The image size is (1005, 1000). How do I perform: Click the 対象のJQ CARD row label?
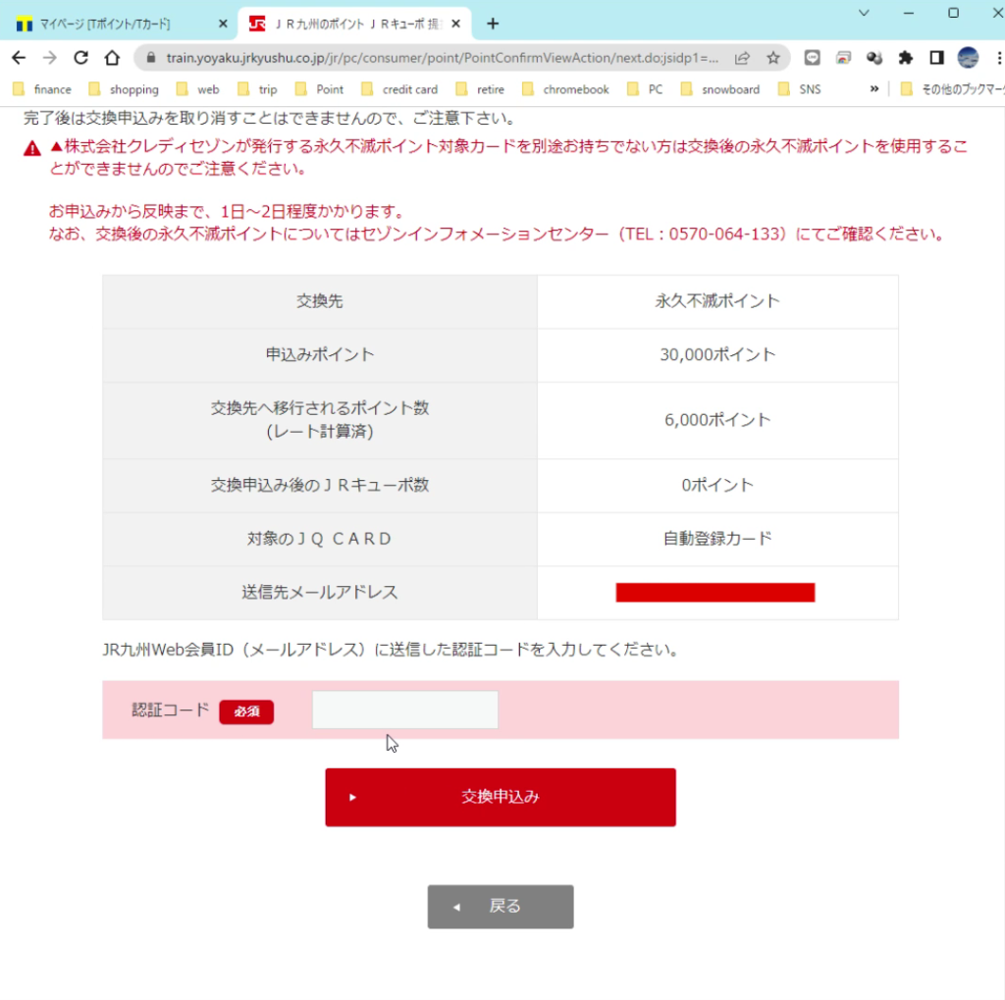[x=320, y=539]
